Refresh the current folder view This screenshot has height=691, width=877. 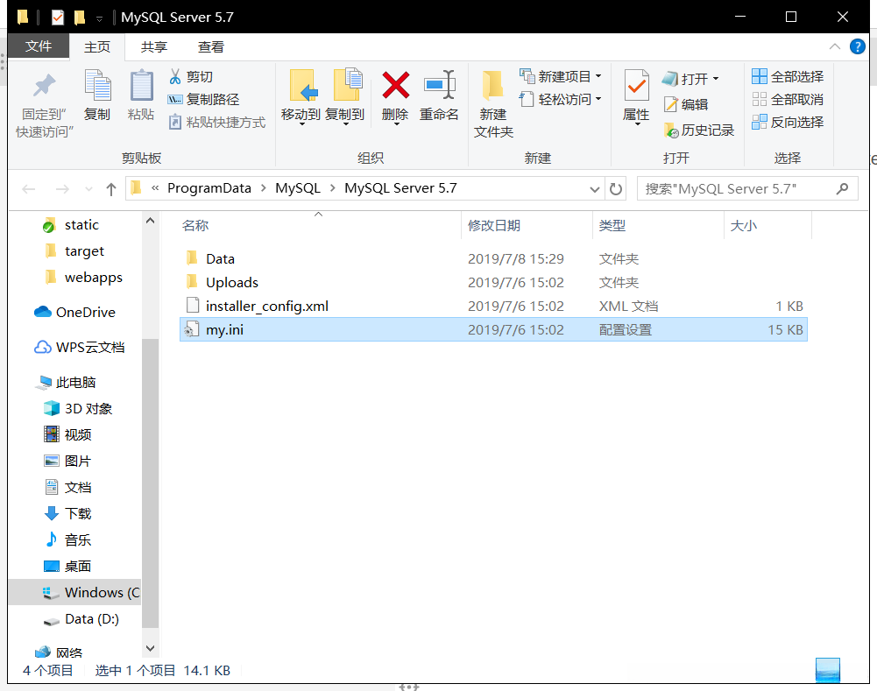click(616, 189)
